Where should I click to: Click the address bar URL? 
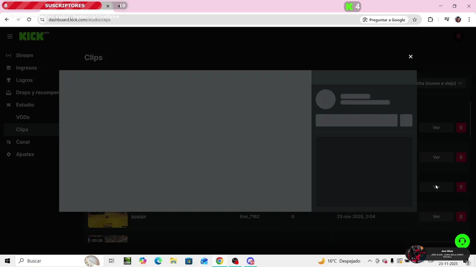[x=80, y=20]
